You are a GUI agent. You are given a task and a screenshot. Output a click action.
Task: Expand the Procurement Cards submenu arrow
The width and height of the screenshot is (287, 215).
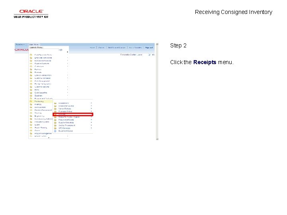91,120
